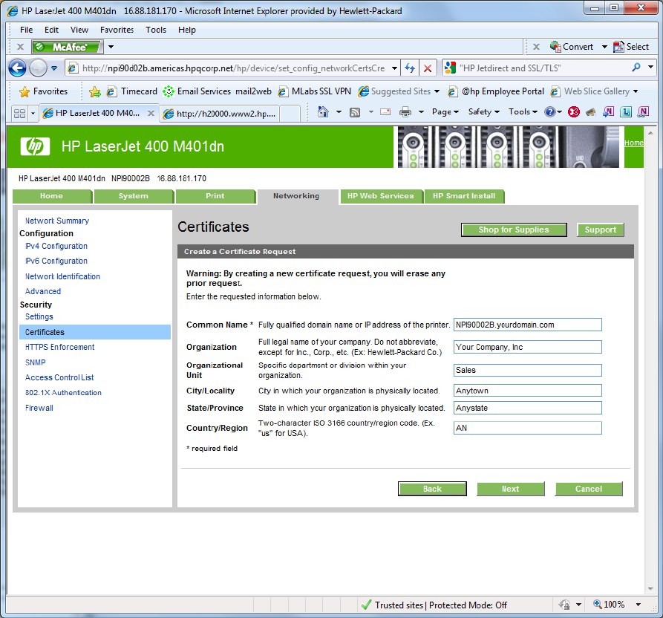This screenshot has height=618, width=663.
Task: Click the browser Back arrow button
Action: [17, 68]
